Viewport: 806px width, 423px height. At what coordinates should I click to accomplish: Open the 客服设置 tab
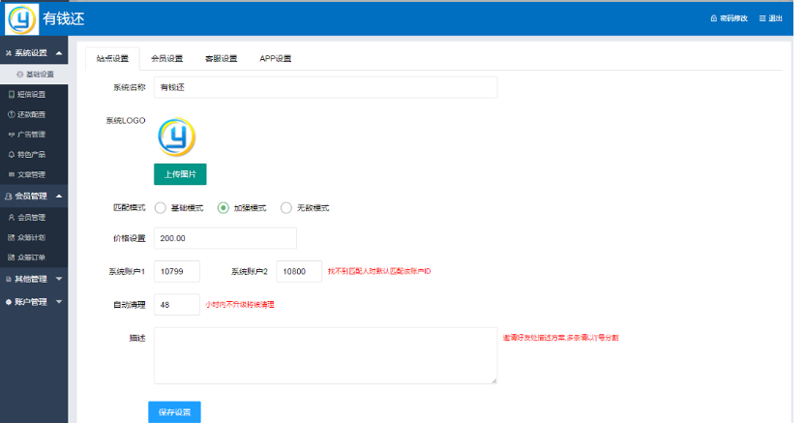click(x=222, y=59)
